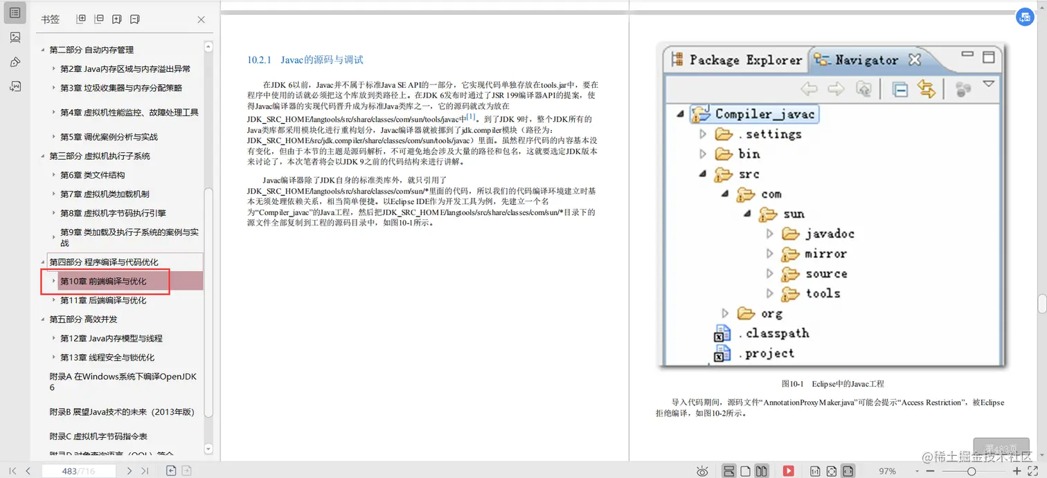Expand the 第7章 虚拟机类加载机制 chapter arrow
Screen dimensions: 1047x478
(x=54, y=194)
